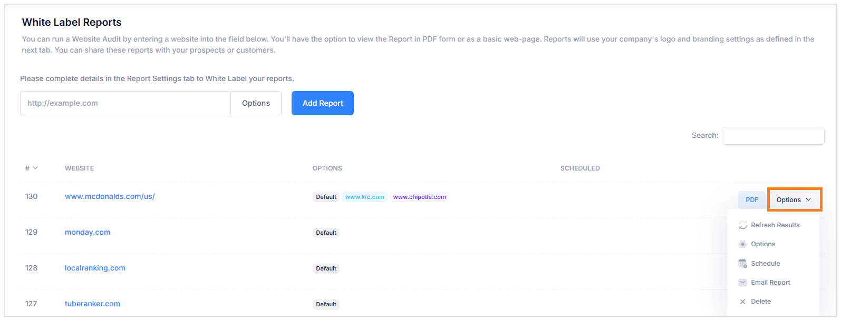The width and height of the screenshot is (841, 321).
Task: Choose Schedule in the dropdown menu
Action: pyautogui.click(x=765, y=264)
